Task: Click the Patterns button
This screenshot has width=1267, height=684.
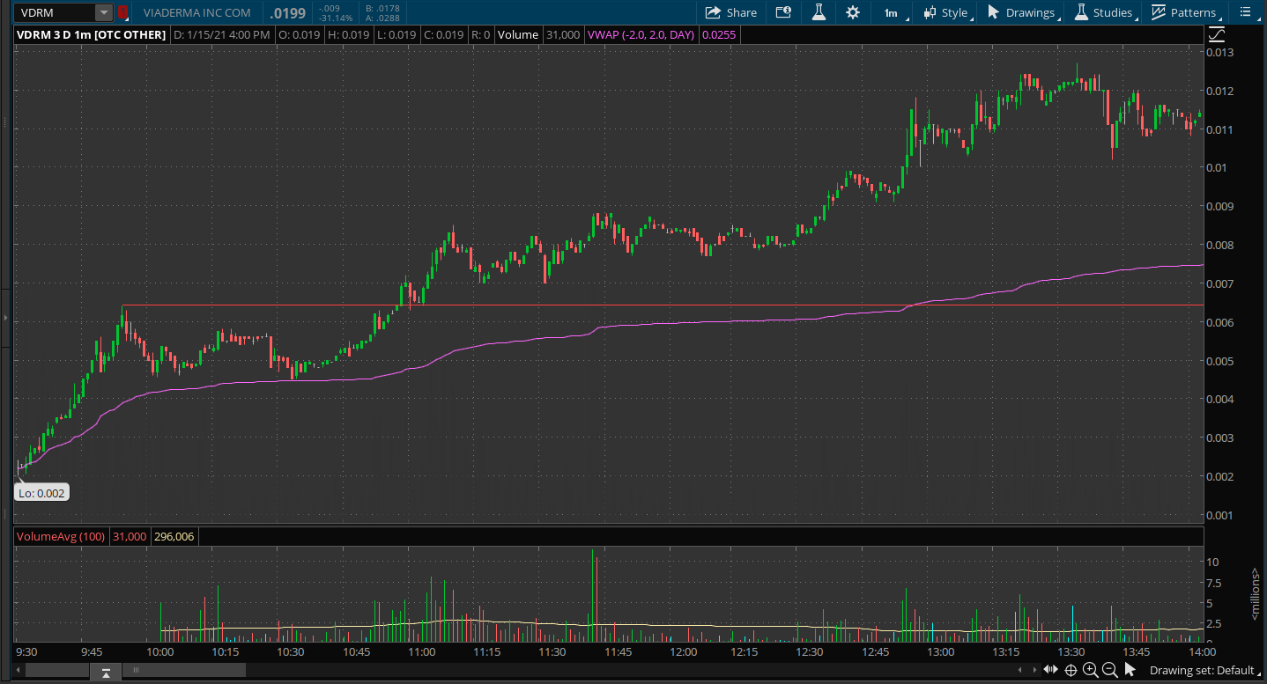Action: click(1184, 12)
